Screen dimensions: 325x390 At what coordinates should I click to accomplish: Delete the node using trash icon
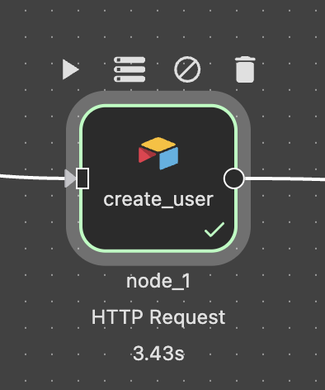click(x=245, y=69)
